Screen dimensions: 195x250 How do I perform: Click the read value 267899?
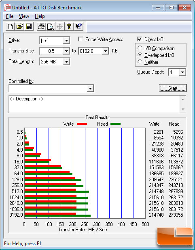pyautogui.click(x=176, y=191)
